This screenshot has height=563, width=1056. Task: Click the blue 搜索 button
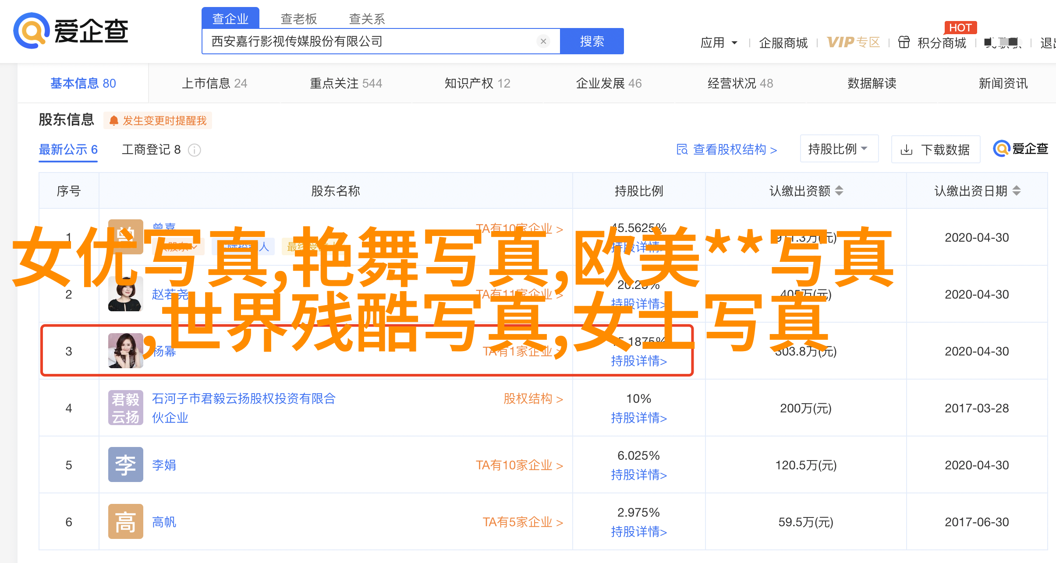592,41
